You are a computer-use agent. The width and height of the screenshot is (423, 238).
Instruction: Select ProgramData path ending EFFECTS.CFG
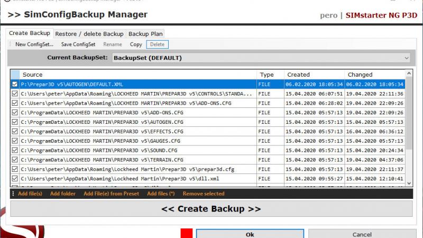point(102,132)
